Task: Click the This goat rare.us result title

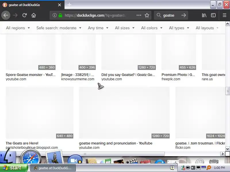Action: point(213,75)
